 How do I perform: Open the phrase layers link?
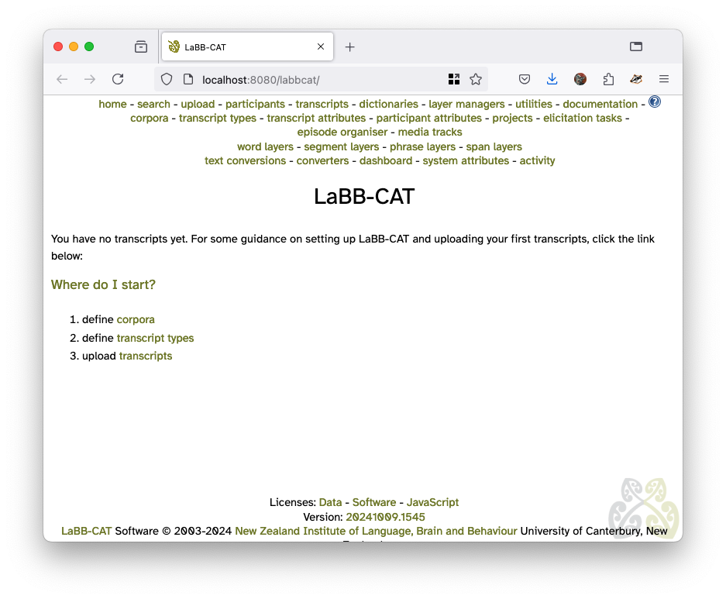point(423,146)
